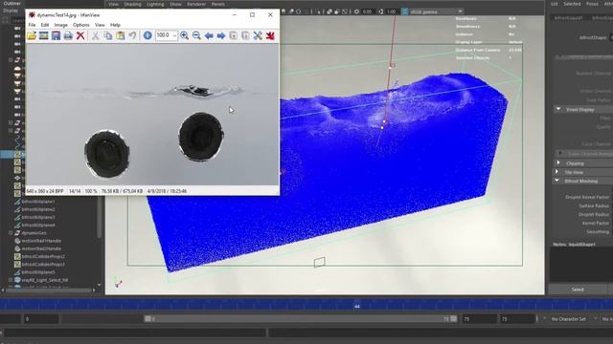Screen dimensions: 613x344
Task: Select motionTrail1Handle in the Outliner
Action: (41, 241)
